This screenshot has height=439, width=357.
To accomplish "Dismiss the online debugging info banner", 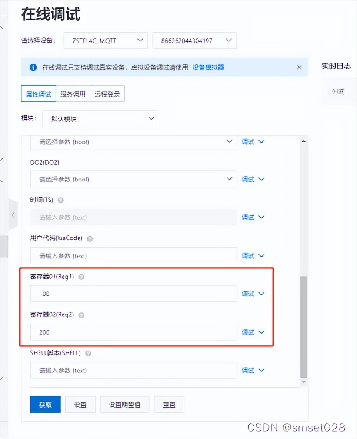I will pyautogui.click(x=299, y=67).
